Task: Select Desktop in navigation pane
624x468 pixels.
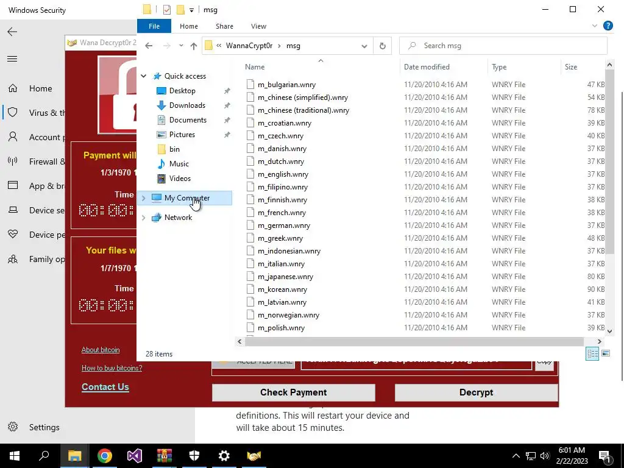Action: 182,91
